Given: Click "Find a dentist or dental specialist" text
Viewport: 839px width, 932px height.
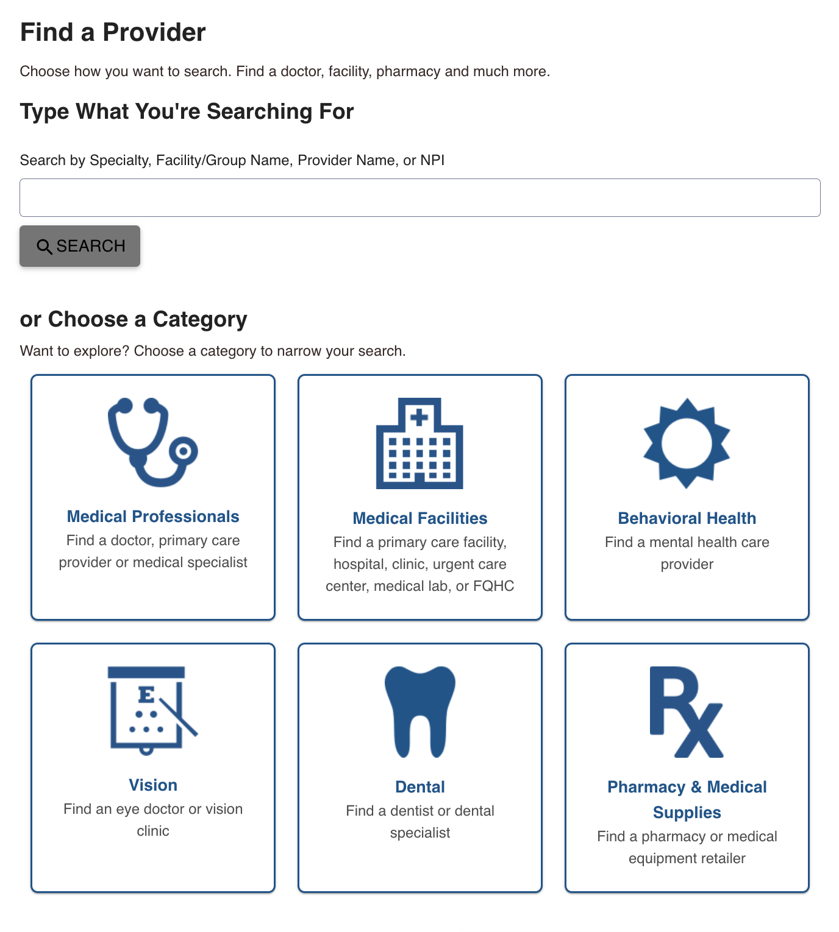Looking at the screenshot, I should tap(420, 822).
